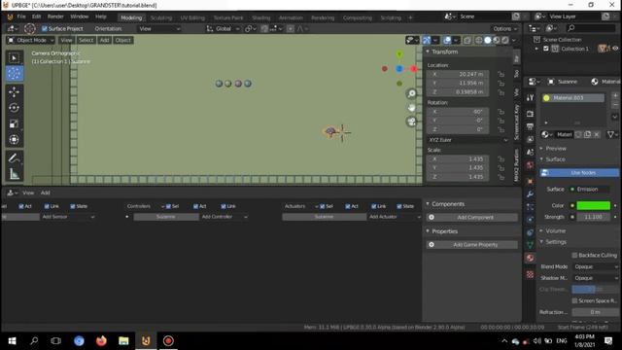Image resolution: width=622 pixels, height=350 pixels.
Task: Open the viewport Options button
Action: pos(505,28)
